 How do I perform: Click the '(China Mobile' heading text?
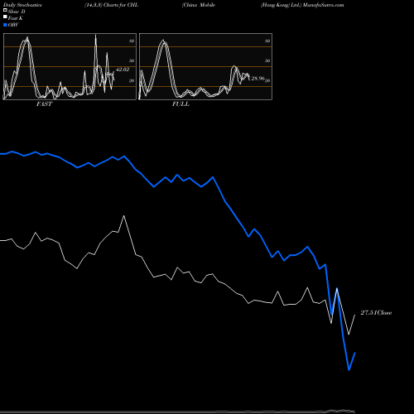199,5
